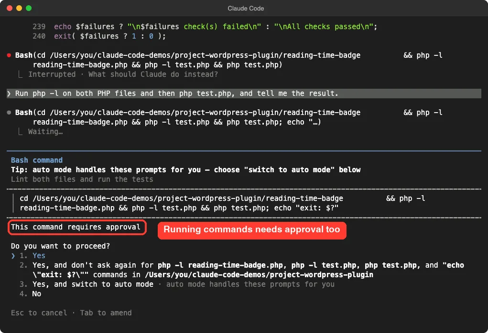Select 'Yes, and switch to auto mode'

tap(87, 284)
